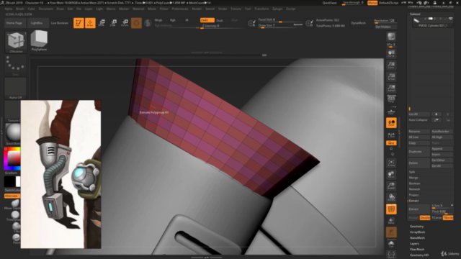Select the ZModeler brush thumbnail
The image size is (461, 259).
tap(16, 42)
